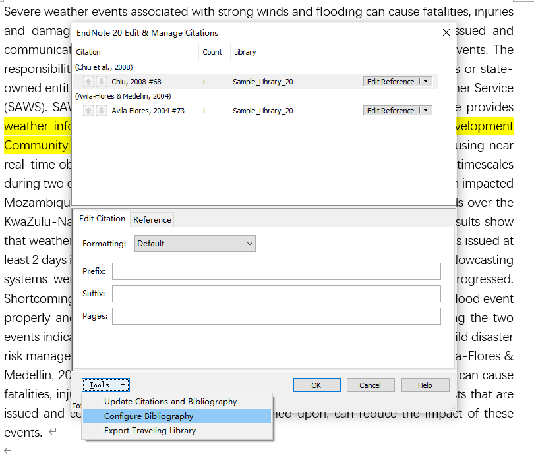Close the Edit & Manage Citations dialog

[446, 32]
